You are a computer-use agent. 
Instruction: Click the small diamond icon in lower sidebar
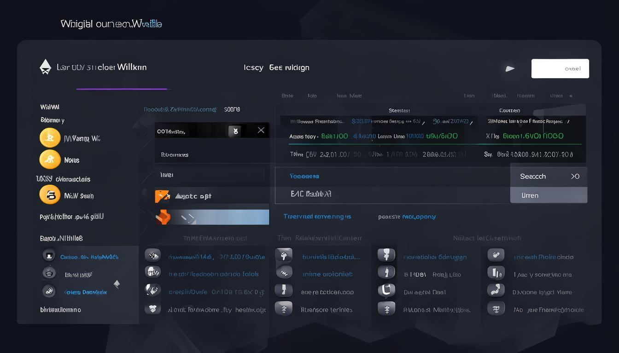(x=117, y=284)
